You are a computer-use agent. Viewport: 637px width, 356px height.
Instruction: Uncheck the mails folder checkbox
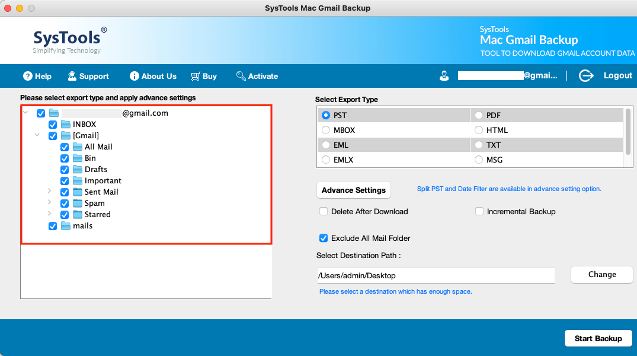[x=53, y=226]
